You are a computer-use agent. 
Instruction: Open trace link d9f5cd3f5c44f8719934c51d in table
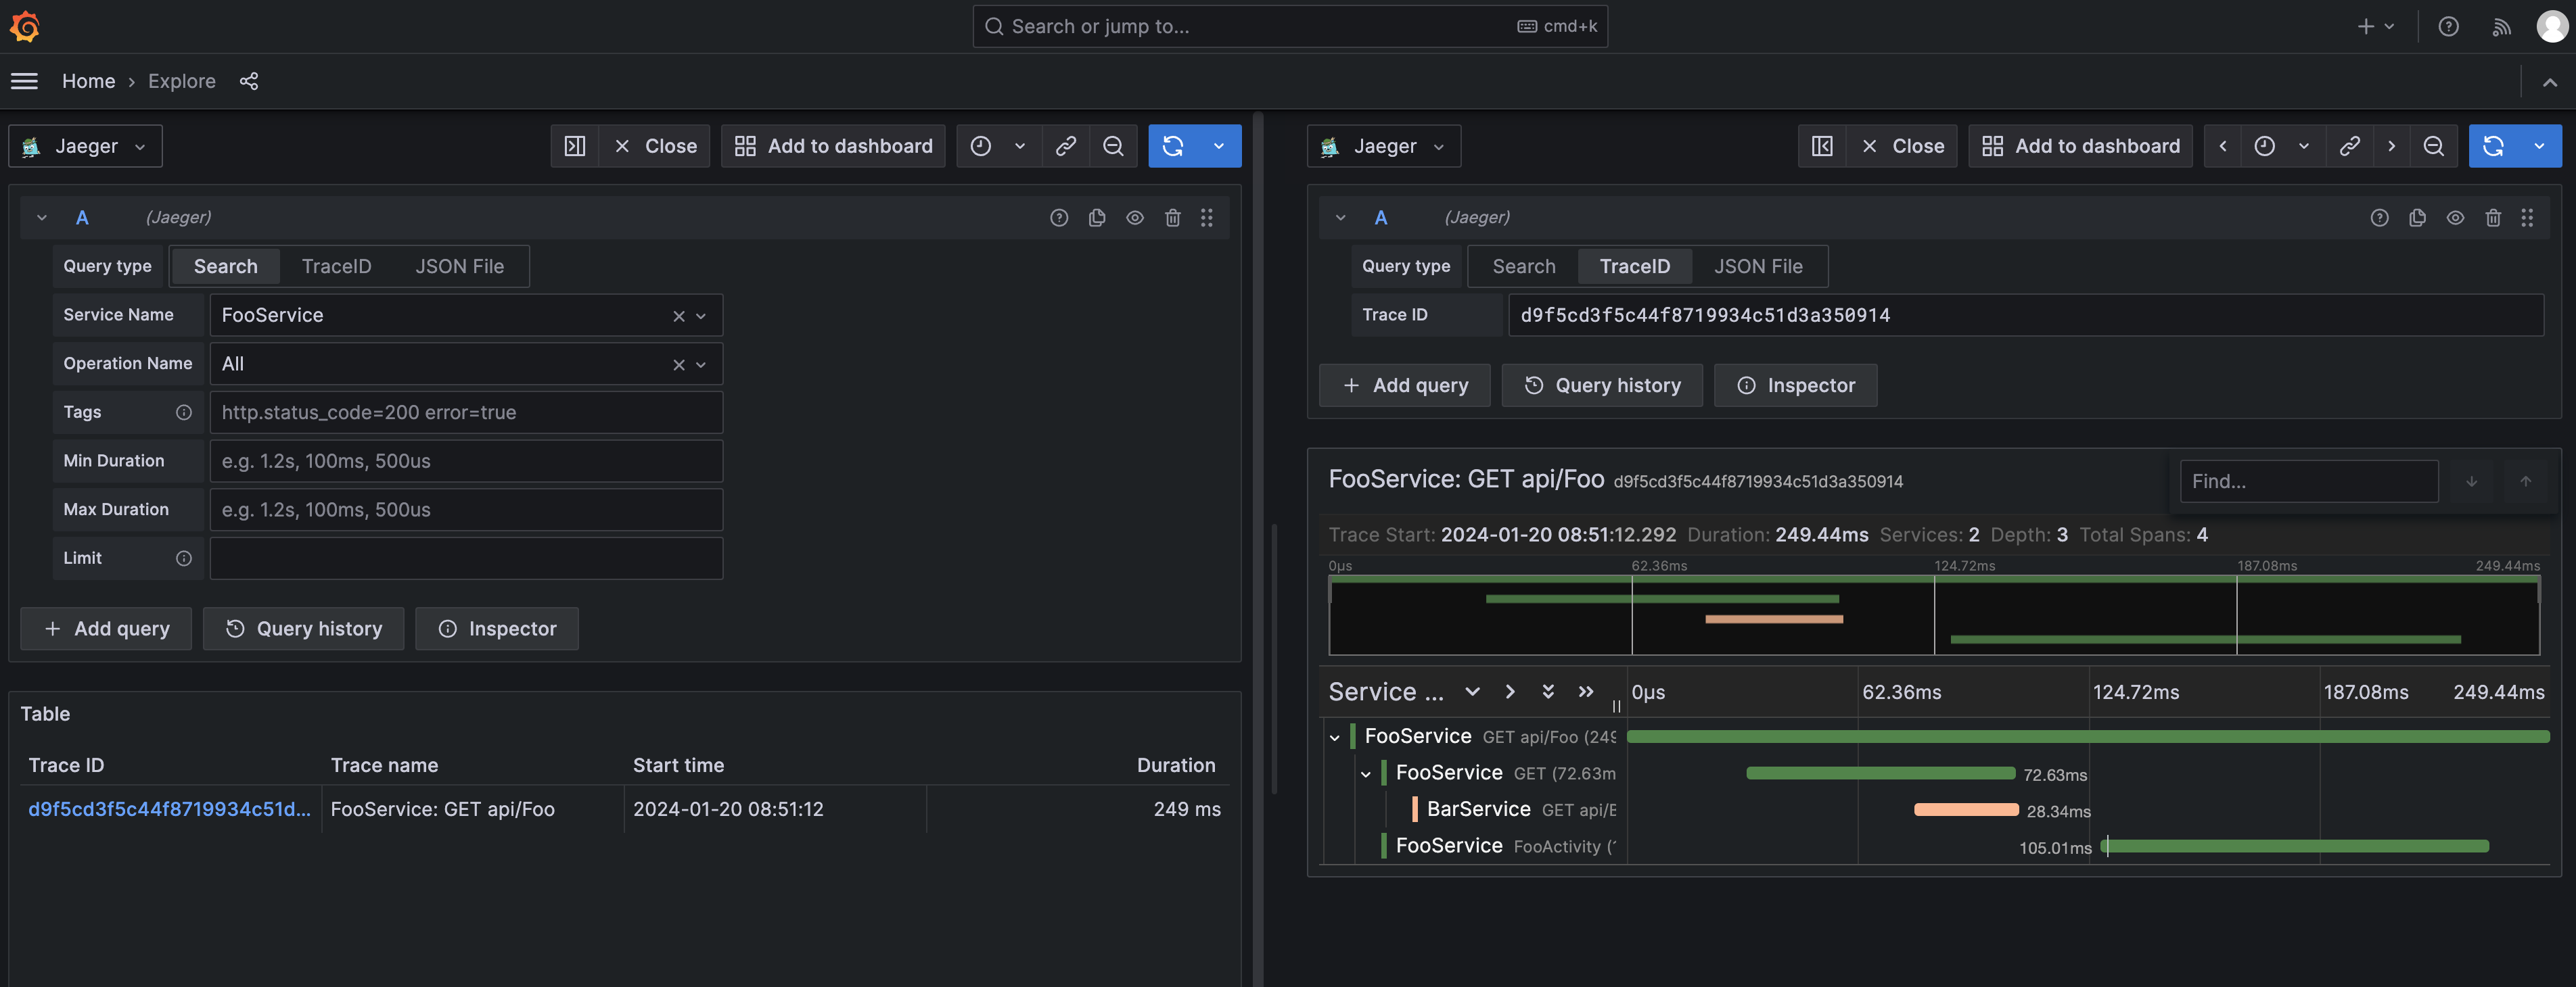click(169, 809)
